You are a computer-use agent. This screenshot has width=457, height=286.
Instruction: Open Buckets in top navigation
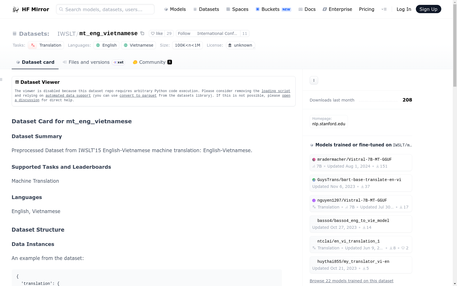[273, 9]
